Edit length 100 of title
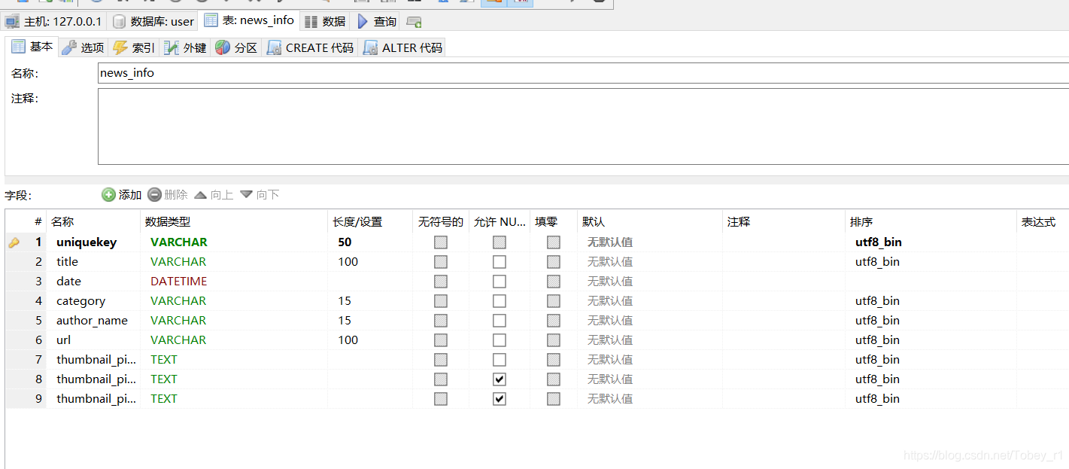1069x469 pixels. coord(348,262)
